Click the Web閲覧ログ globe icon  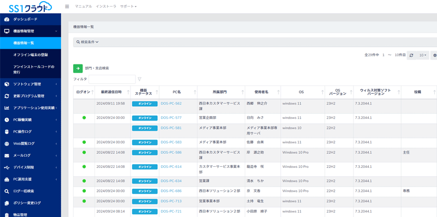click(x=7, y=143)
